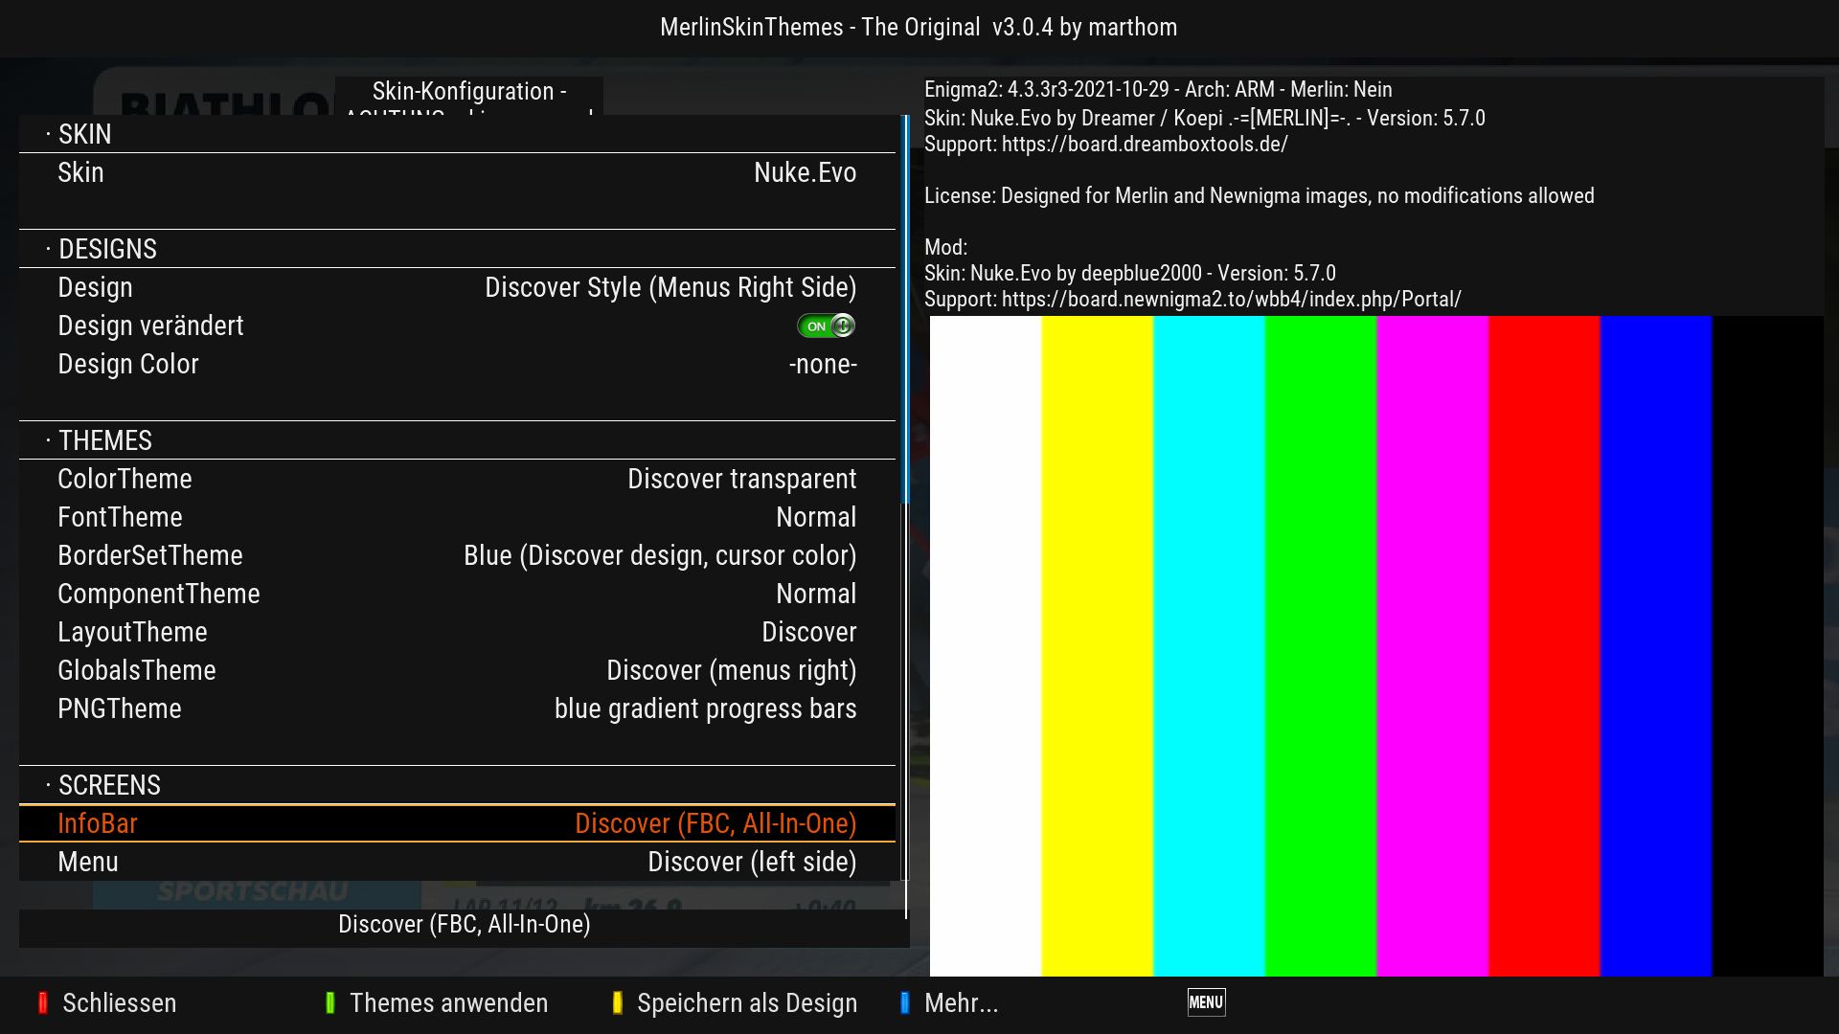Image resolution: width=1839 pixels, height=1034 pixels.
Task: Select the Skin Nuke.Evo row
Action: 457,172
